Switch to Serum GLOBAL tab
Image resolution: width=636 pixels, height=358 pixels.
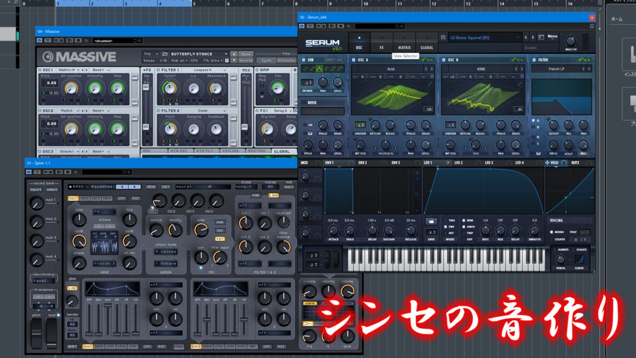coord(427,42)
